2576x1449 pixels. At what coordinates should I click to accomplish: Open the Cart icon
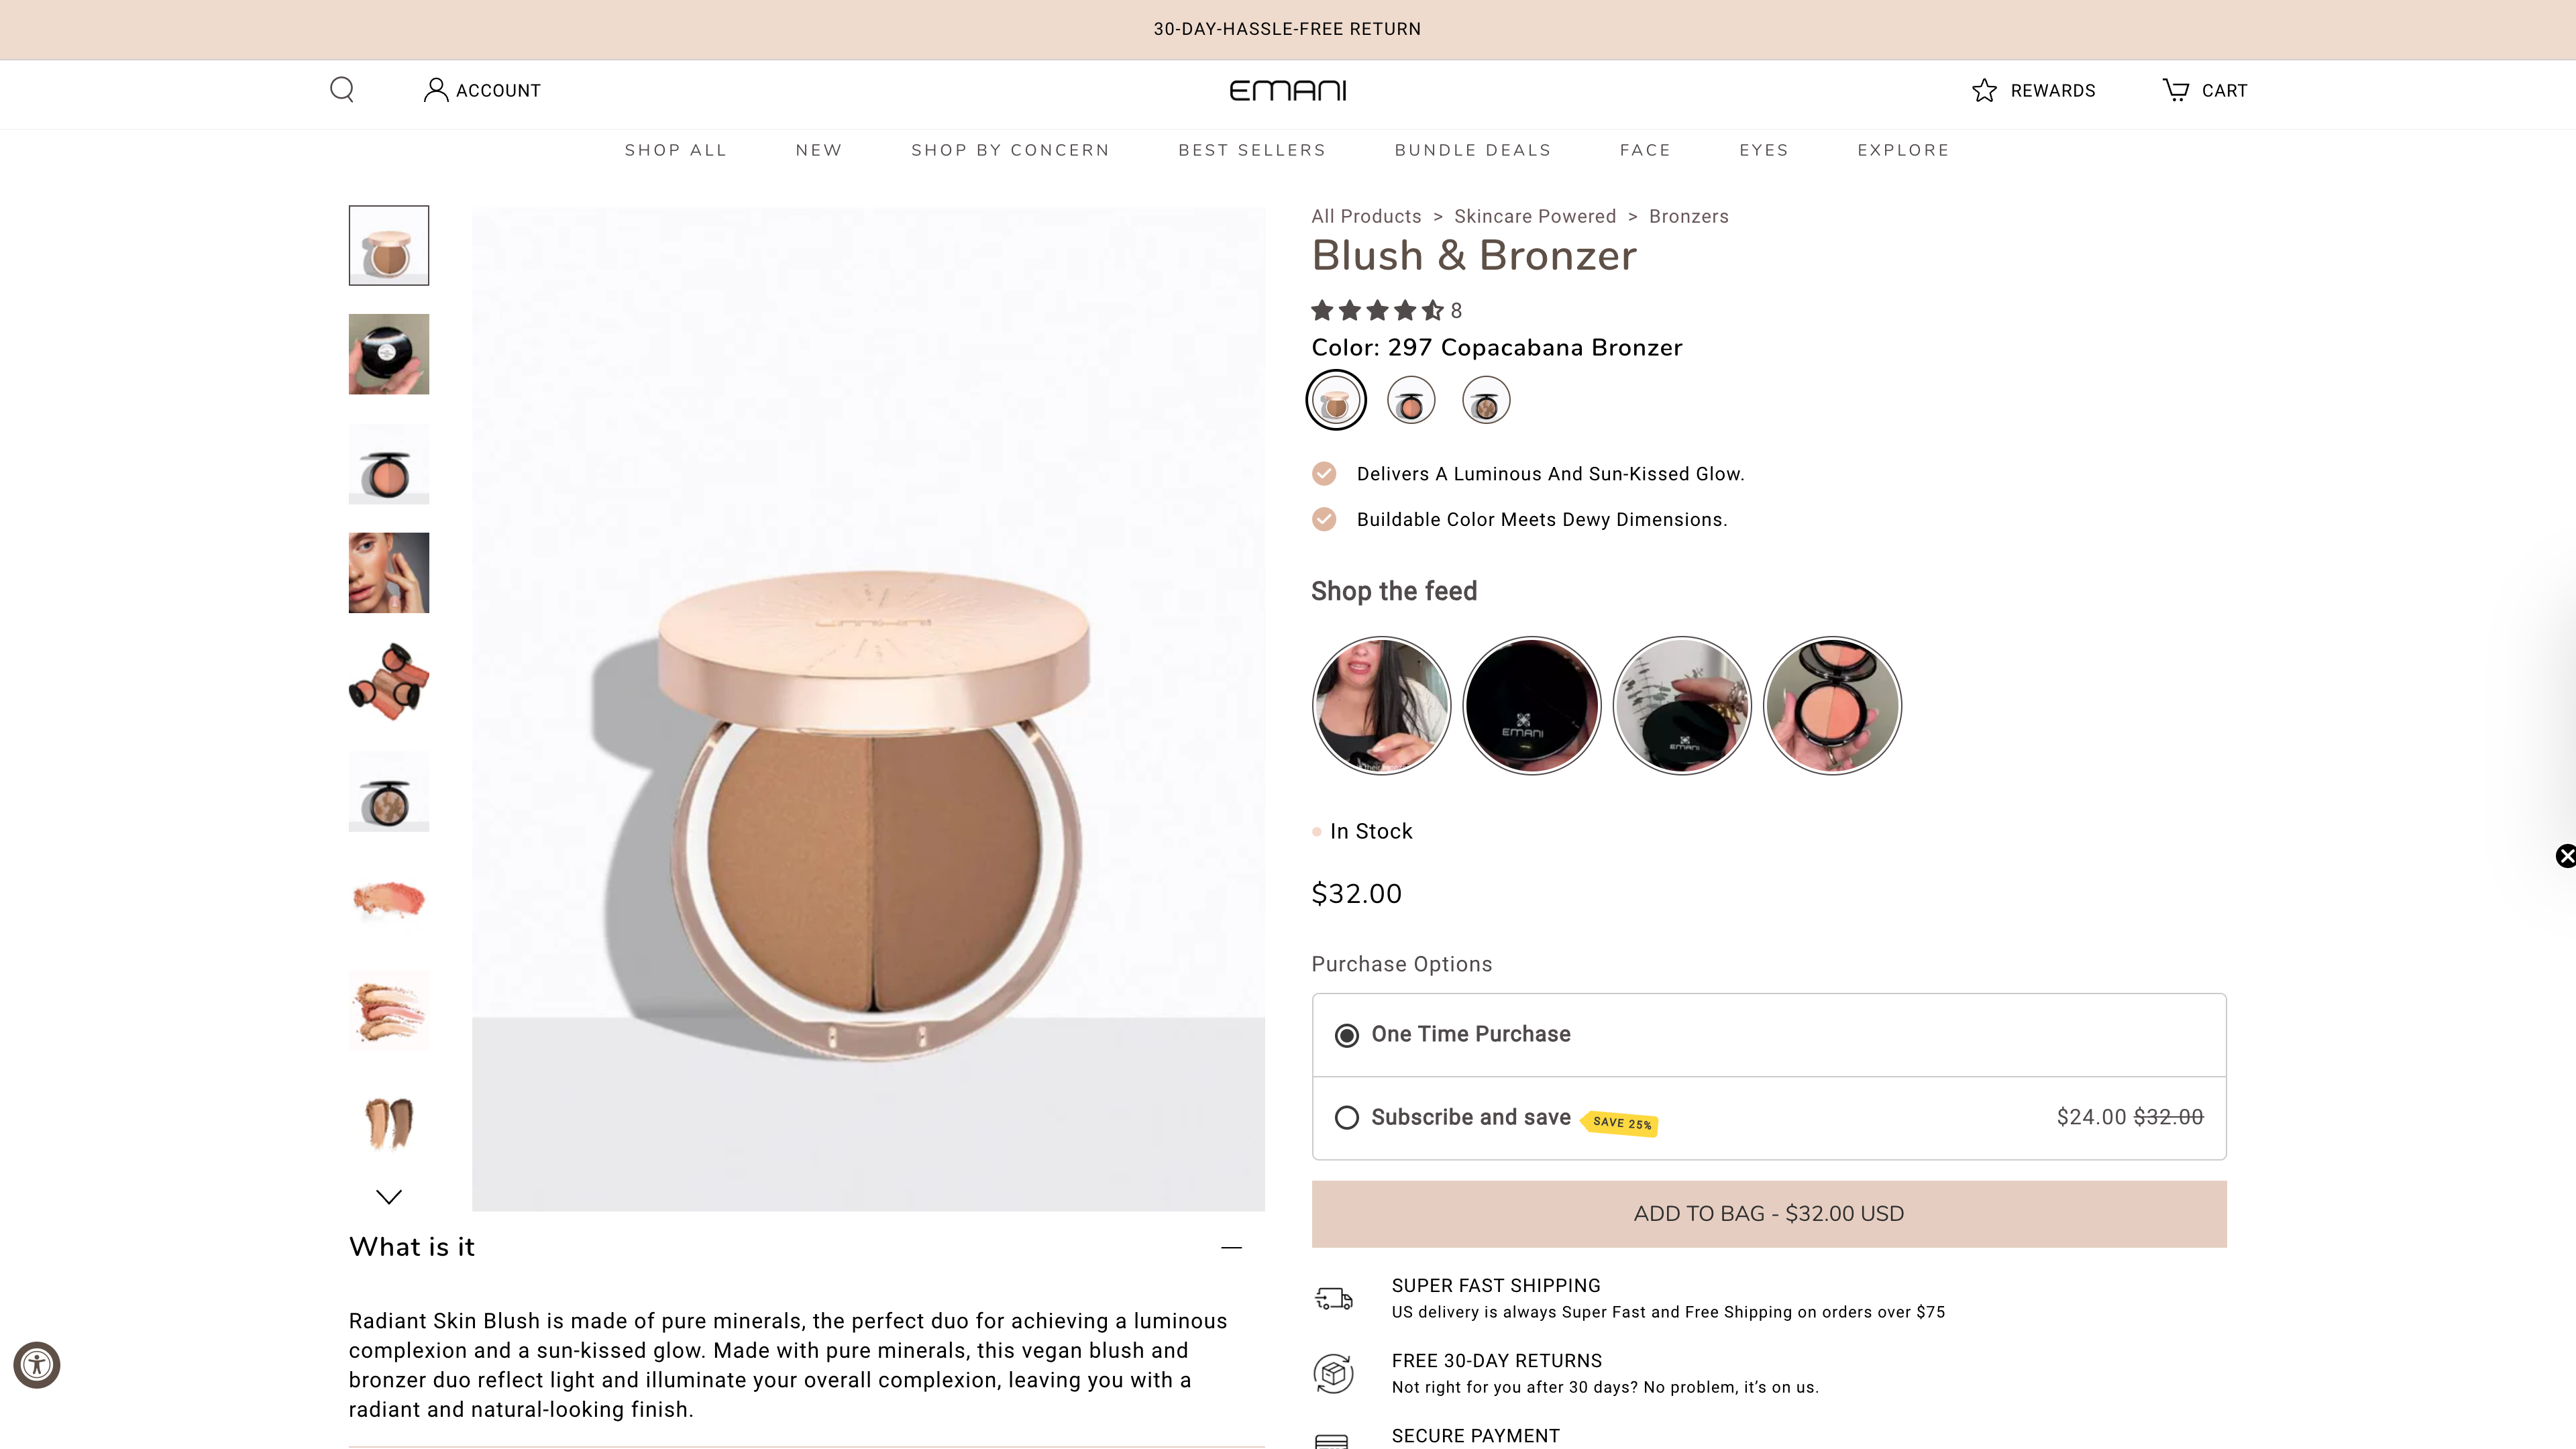2177,89
